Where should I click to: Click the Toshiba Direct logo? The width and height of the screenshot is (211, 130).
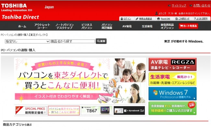coord(20,17)
